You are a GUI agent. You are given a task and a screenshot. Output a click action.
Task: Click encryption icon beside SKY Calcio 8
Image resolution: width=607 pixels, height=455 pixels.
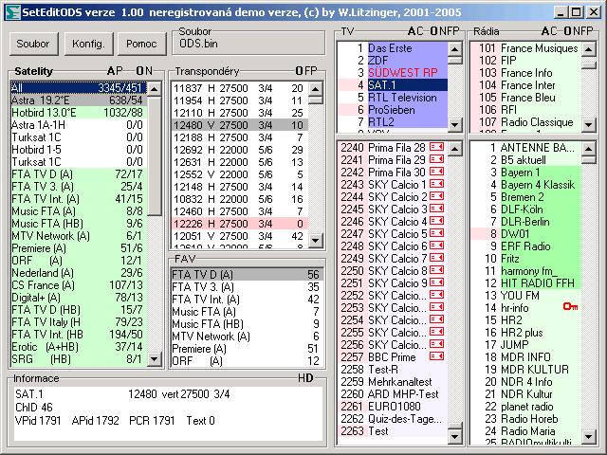tap(436, 270)
